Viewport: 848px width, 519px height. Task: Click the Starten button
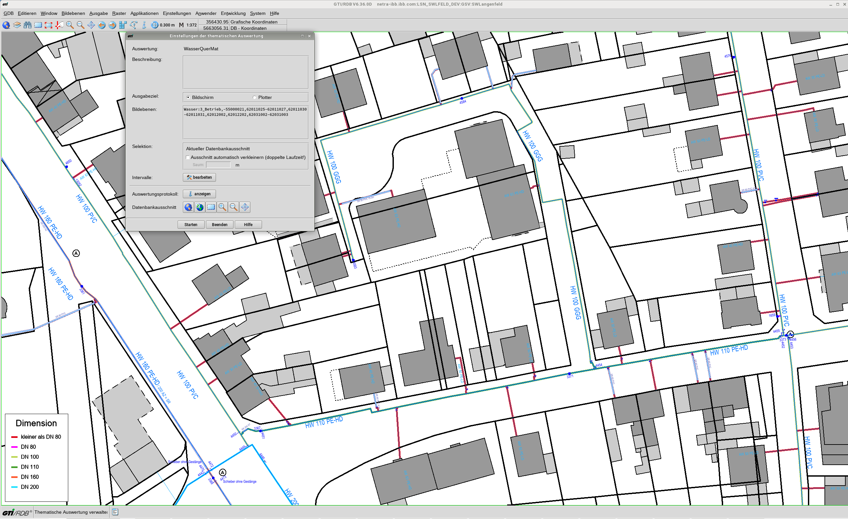191,225
